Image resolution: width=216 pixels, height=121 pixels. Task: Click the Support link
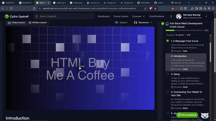click(123, 22)
